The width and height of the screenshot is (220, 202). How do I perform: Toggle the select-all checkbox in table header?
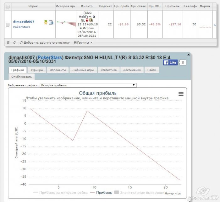[8, 6]
